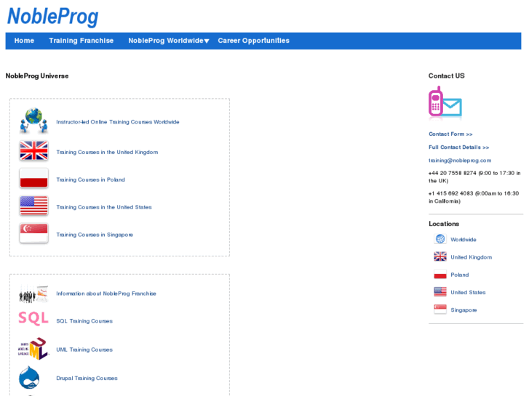Click the franchise people presentation icon
The image size is (529, 396).
tap(33, 294)
